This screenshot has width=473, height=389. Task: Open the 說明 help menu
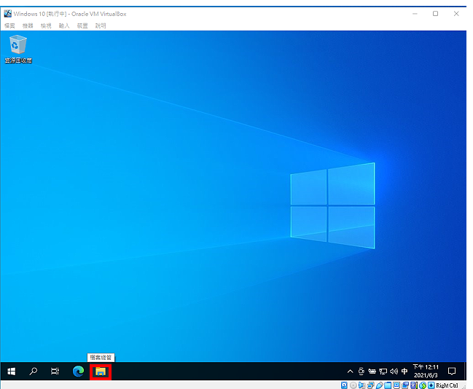point(101,25)
